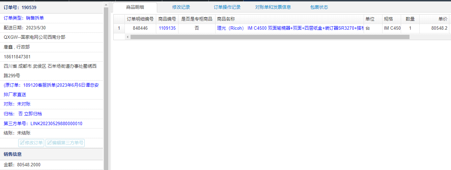
Task: Click the edit icon on 编辑第三方单号
Action: tap(49, 143)
